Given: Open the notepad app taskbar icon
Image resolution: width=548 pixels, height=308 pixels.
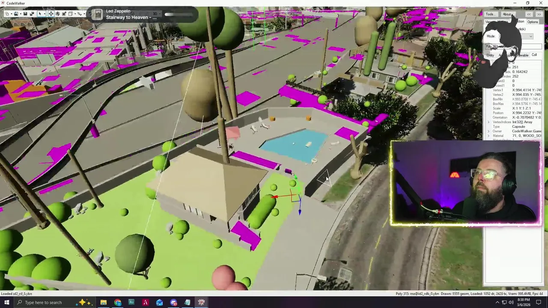Looking at the screenshot, I should (187, 302).
